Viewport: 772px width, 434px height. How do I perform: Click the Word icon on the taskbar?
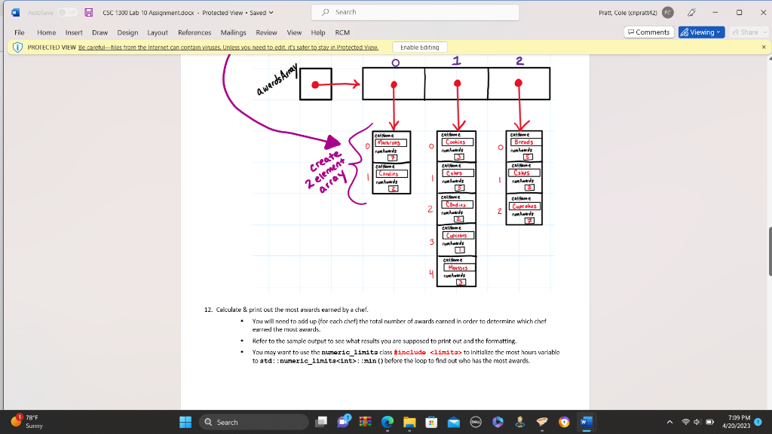pos(586,423)
